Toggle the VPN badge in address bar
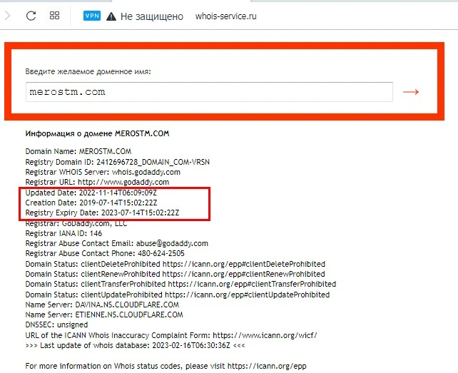 click(92, 16)
